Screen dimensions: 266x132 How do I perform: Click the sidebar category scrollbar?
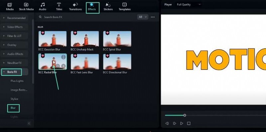tap(33, 52)
